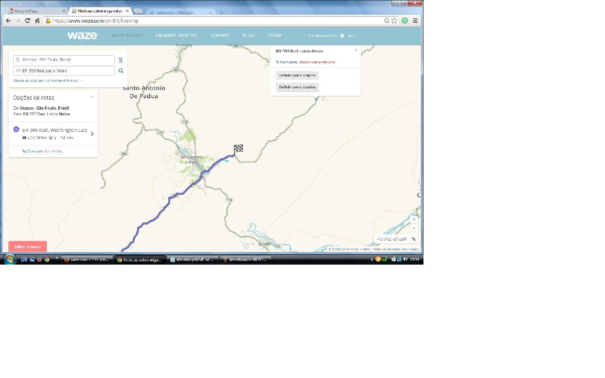This screenshot has width=605, height=378.
Task: Bookmark page with the star icon
Action: 394,21
